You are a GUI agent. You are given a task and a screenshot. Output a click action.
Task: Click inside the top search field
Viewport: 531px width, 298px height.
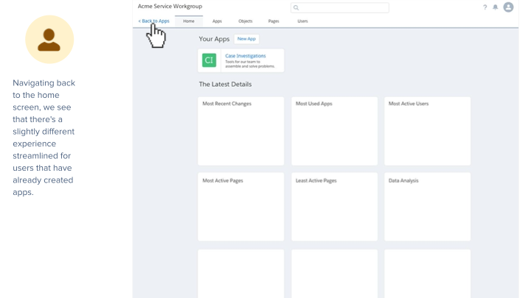343,8
